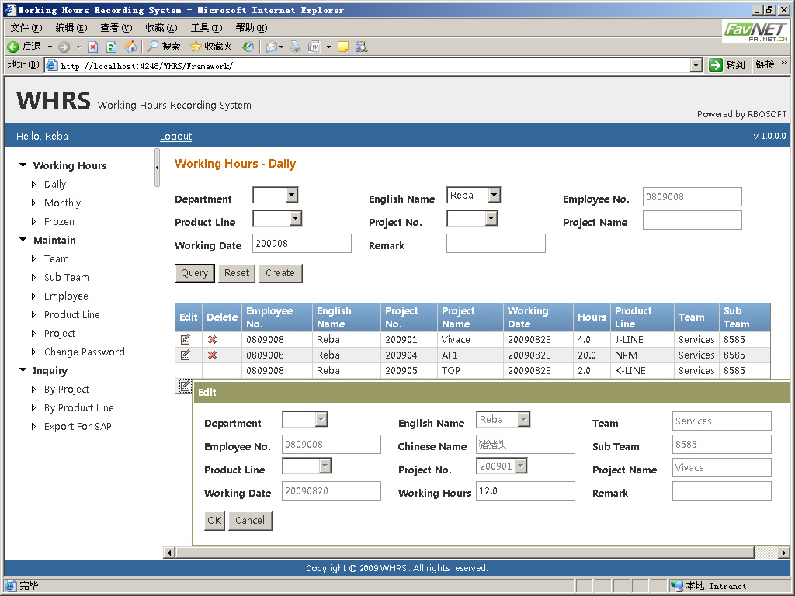Click the Logout link
Viewport: 795px width, 596px height.
coord(175,136)
